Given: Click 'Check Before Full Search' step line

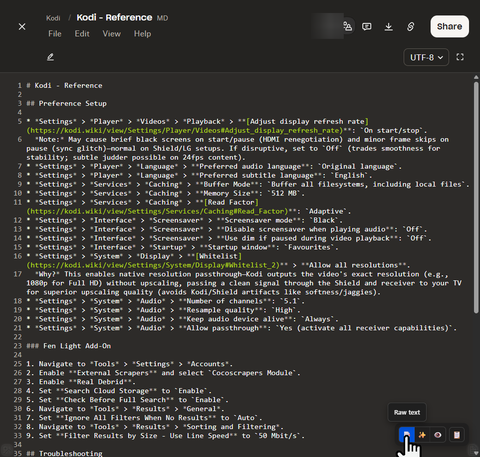Looking at the screenshot, I should click(x=128, y=400).
